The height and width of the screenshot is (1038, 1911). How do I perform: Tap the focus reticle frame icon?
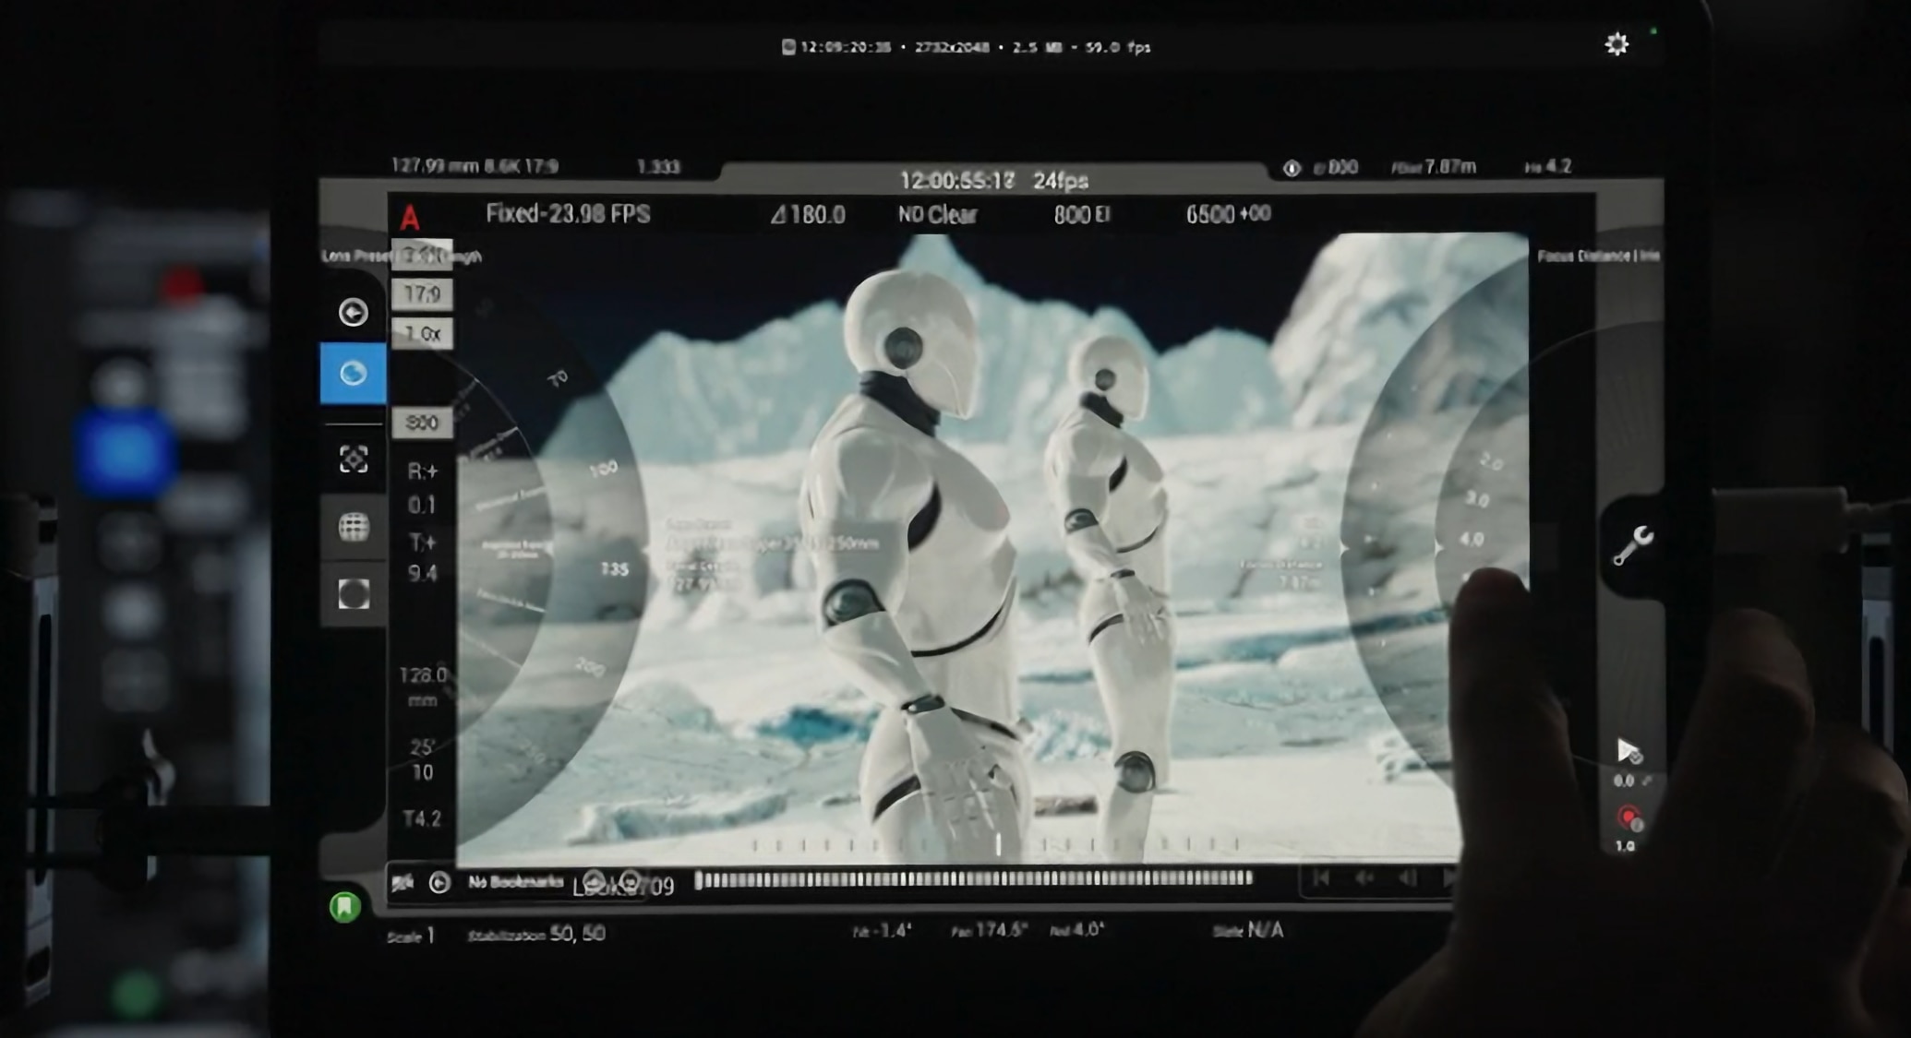pos(353,459)
